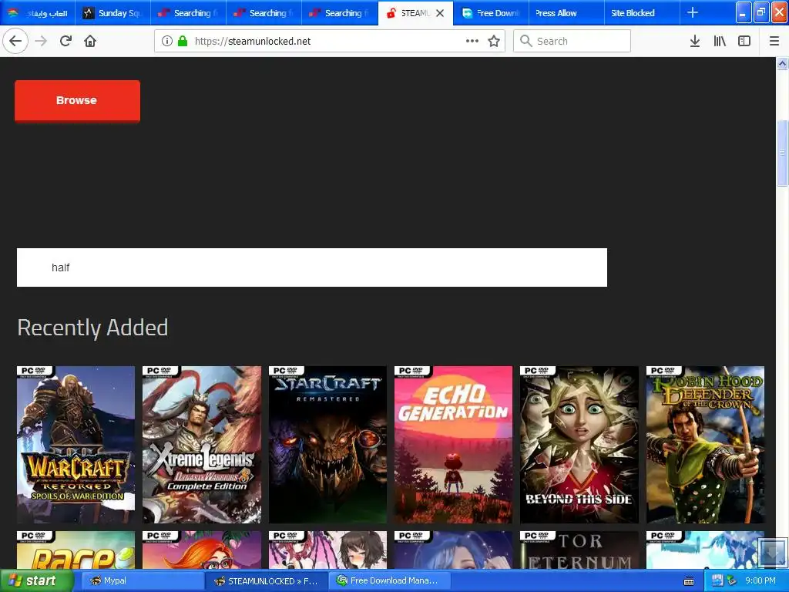Click the on-screen keyboard tray icon

(689, 581)
